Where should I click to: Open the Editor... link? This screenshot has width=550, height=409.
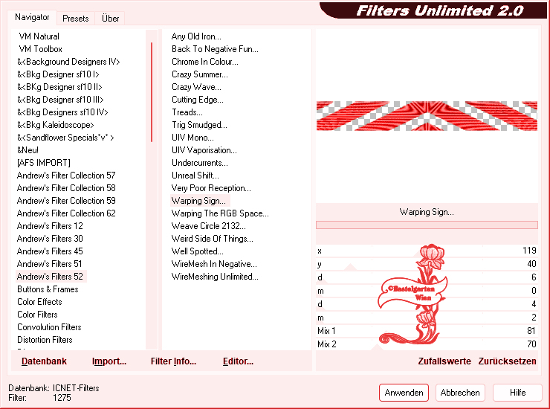(x=238, y=361)
